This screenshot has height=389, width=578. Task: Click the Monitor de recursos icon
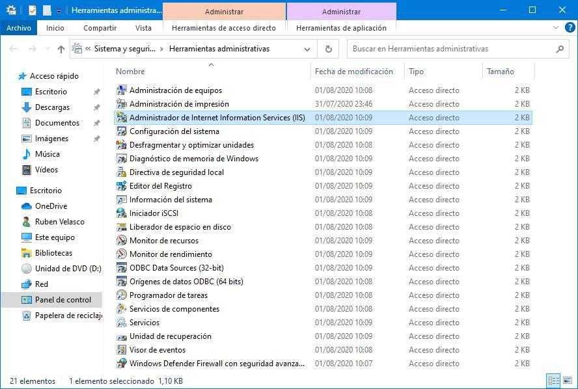pos(121,241)
